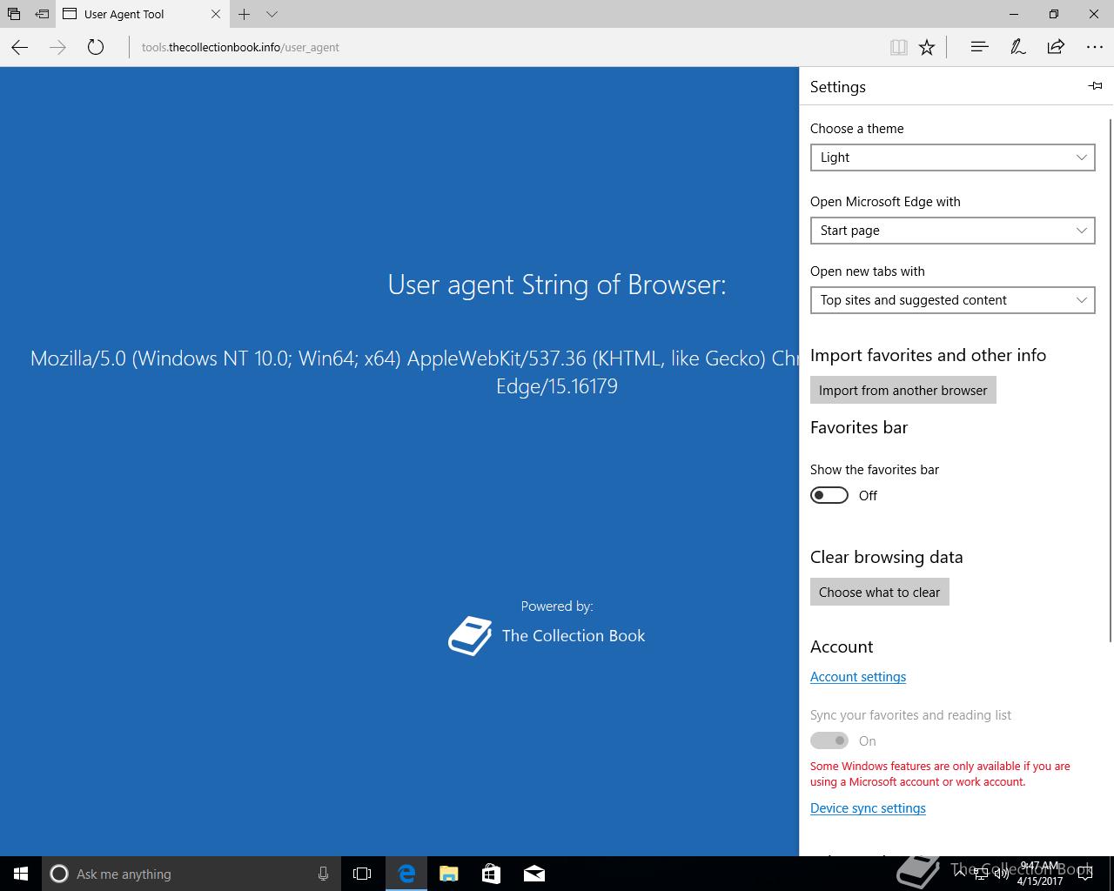Focus the address bar URL
The width and height of the screenshot is (1114, 891).
click(240, 47)
